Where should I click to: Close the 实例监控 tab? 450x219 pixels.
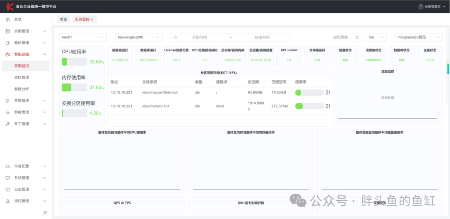pyautogui.click(x=92, y=20)
